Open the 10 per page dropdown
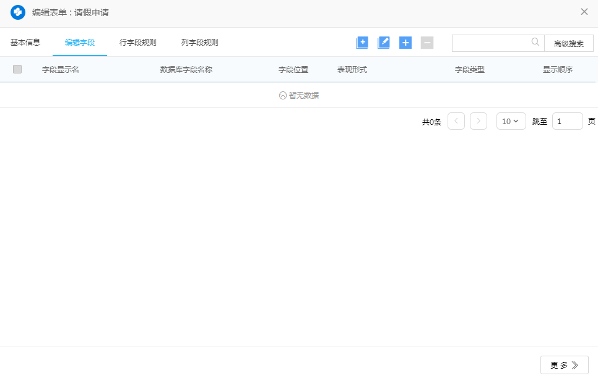The height and width of the screenshot is (381, 598). point(511,121)
